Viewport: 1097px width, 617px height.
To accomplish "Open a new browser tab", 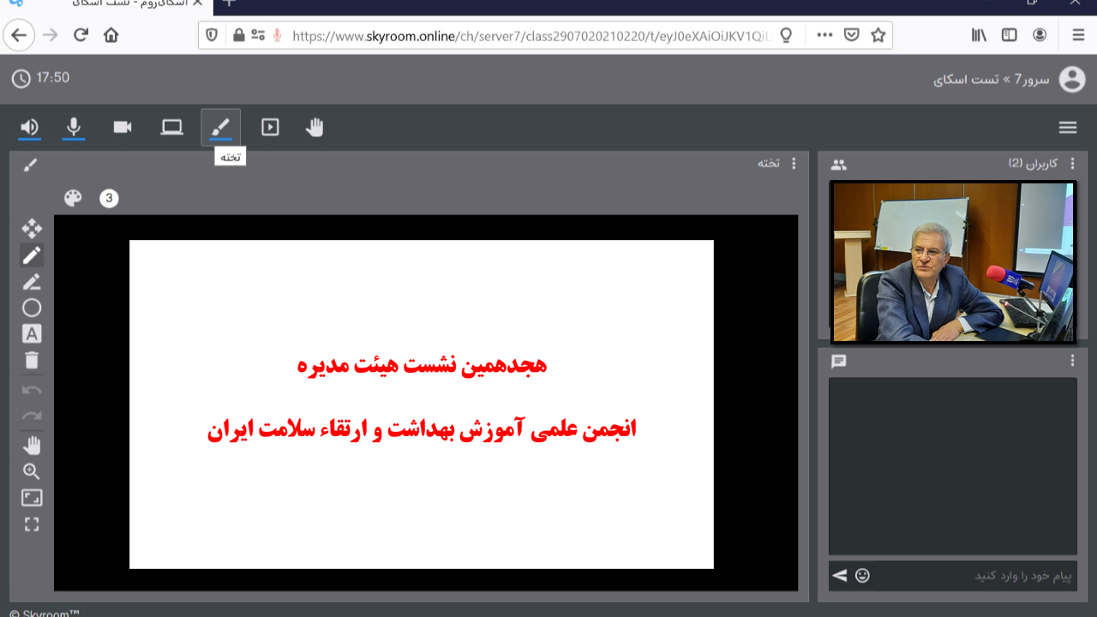I will click(228, 3).
